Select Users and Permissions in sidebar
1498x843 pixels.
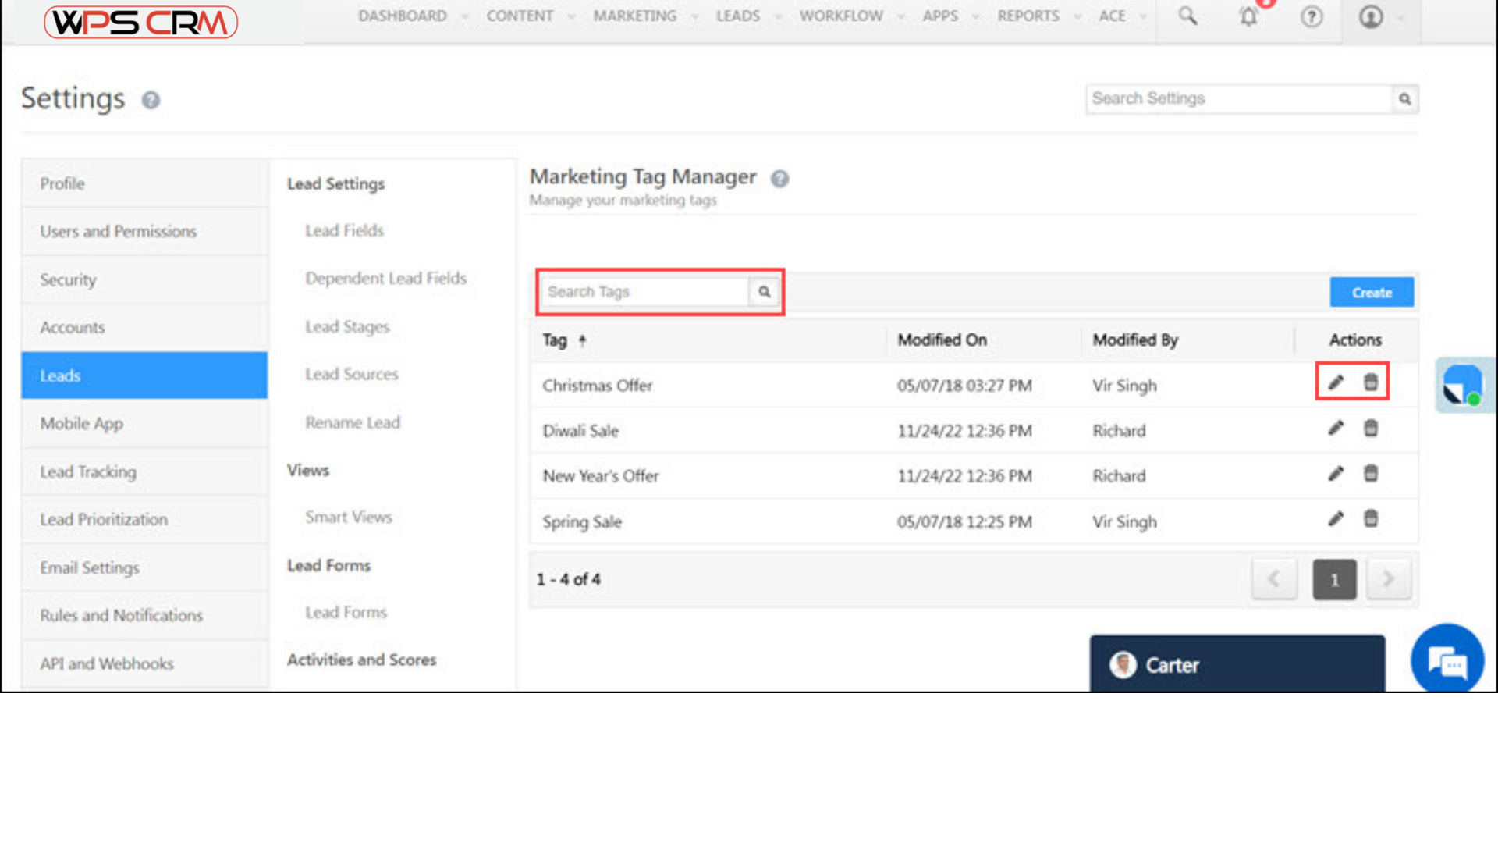point(119,232)
